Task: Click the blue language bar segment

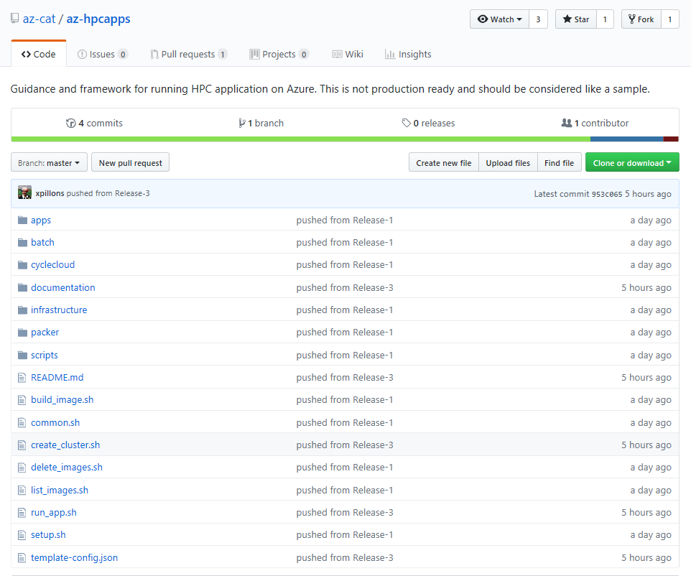Action: pyautogui.click(x=626, y=139)
